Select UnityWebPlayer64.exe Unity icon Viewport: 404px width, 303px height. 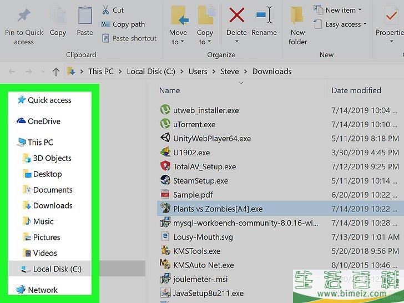click(165, 138)
